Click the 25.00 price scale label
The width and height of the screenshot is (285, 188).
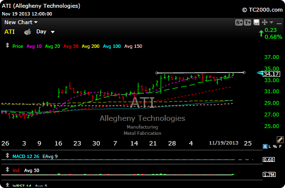coord(271,126)
